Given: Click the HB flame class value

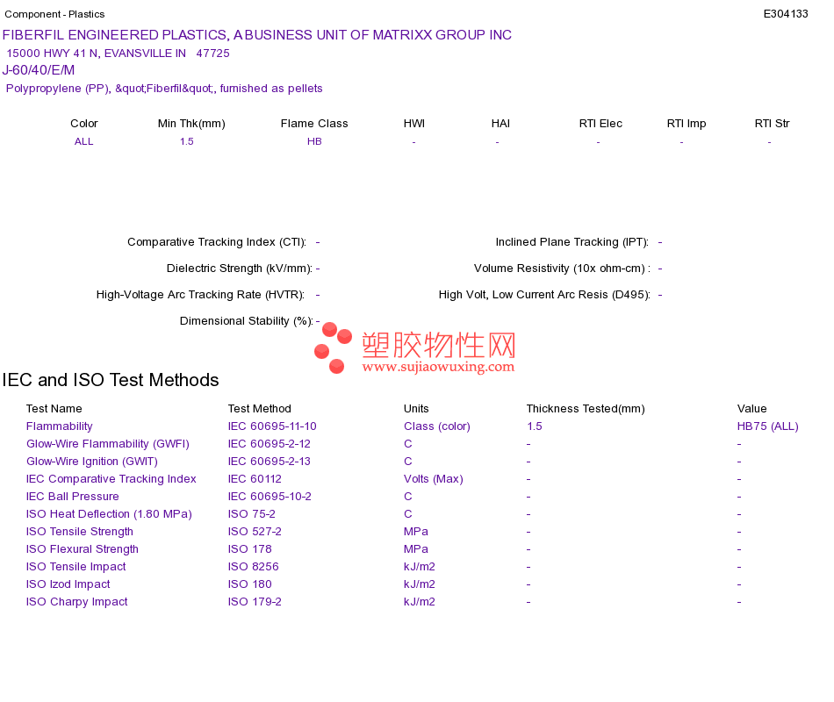Looking at the screenshot, I should [314, 141].
